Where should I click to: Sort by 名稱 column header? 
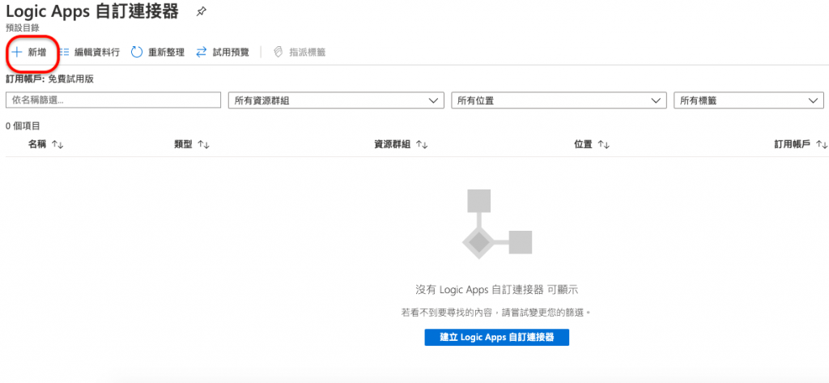click(46, 144)
